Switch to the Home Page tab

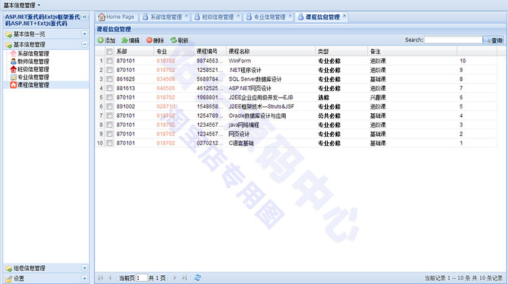click(117, 16)
